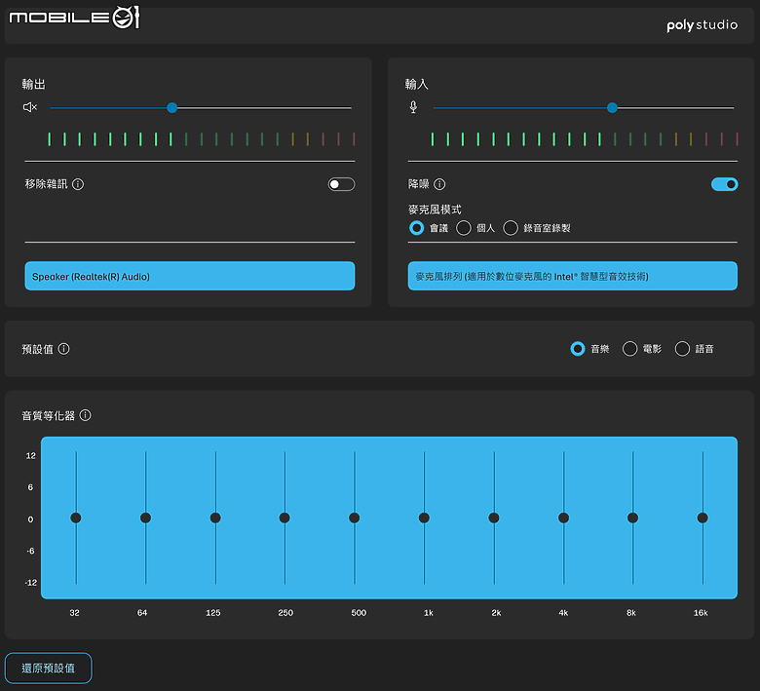Click the 12 dB scale label
760x691 pixels.
30,456
